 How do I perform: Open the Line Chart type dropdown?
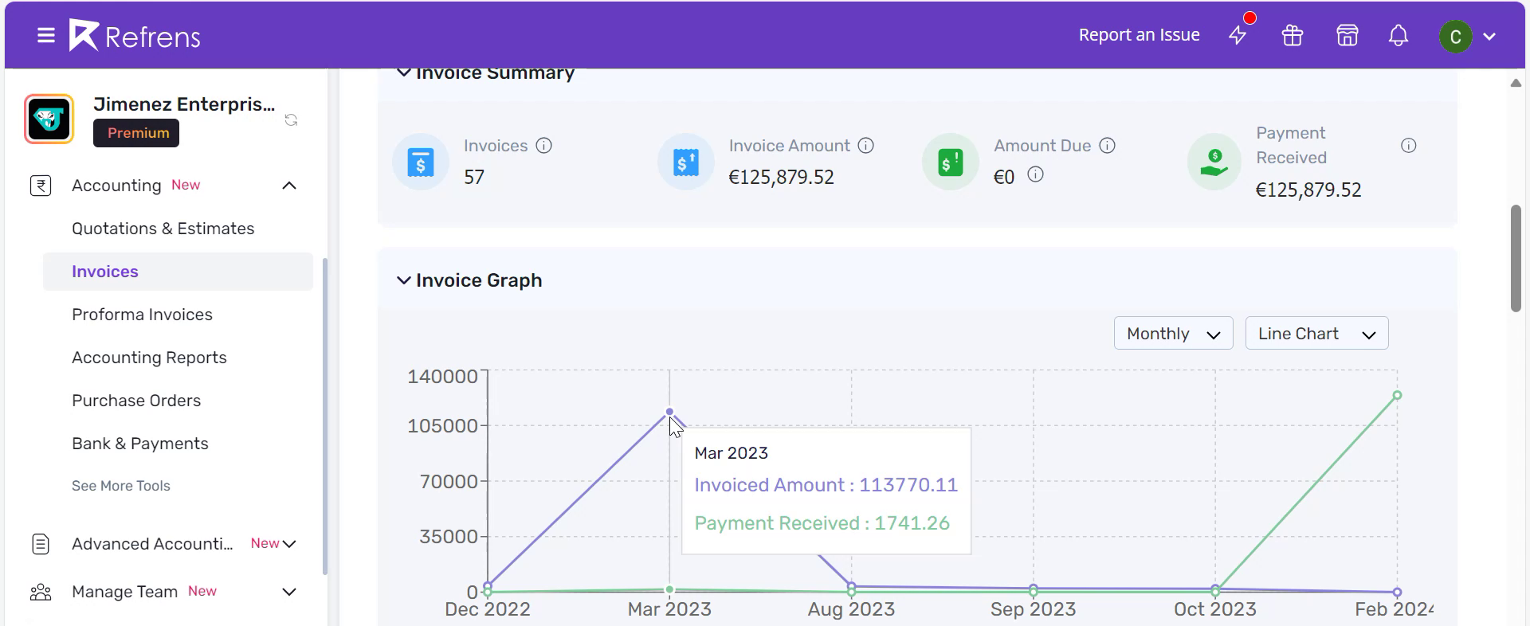pyautogui.click(x=1317, y=334)
